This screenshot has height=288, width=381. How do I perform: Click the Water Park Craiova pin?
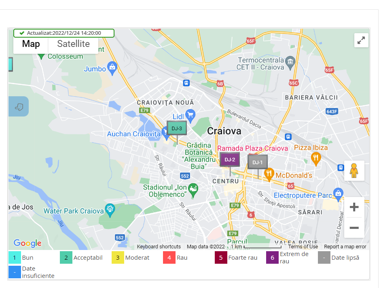(x=110, y=210)
